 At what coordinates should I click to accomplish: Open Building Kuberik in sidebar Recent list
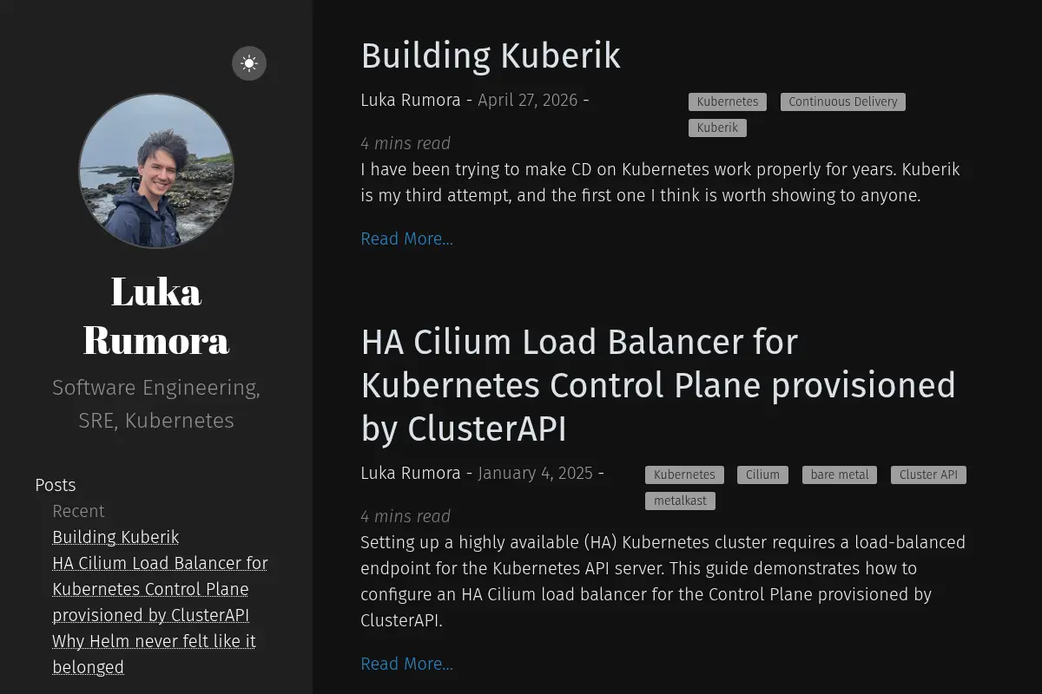[115, 537]
